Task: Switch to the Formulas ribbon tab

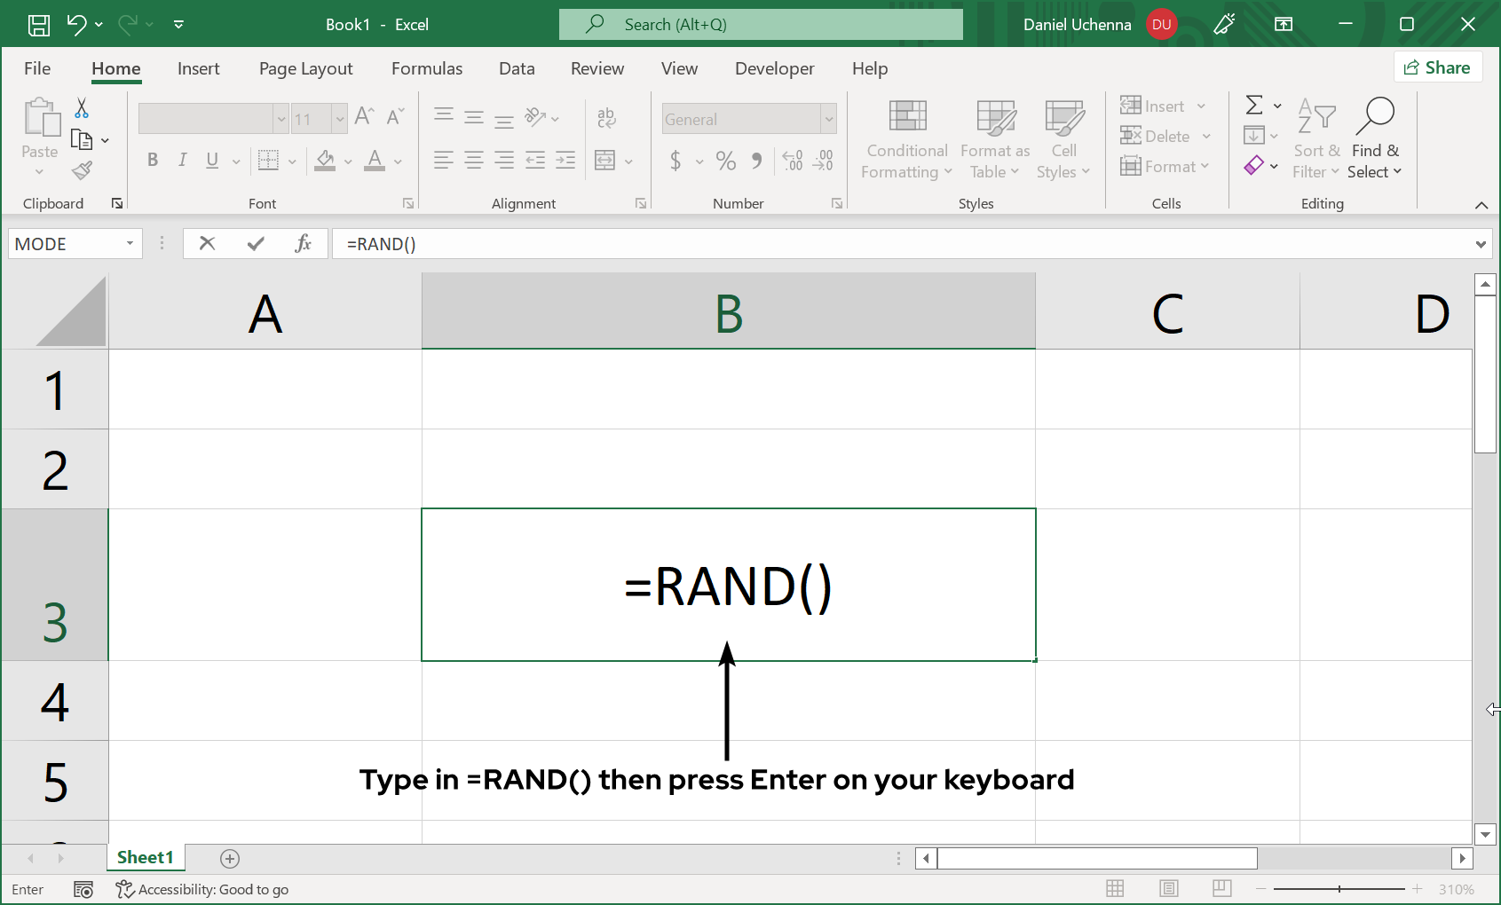Action: 427,68
